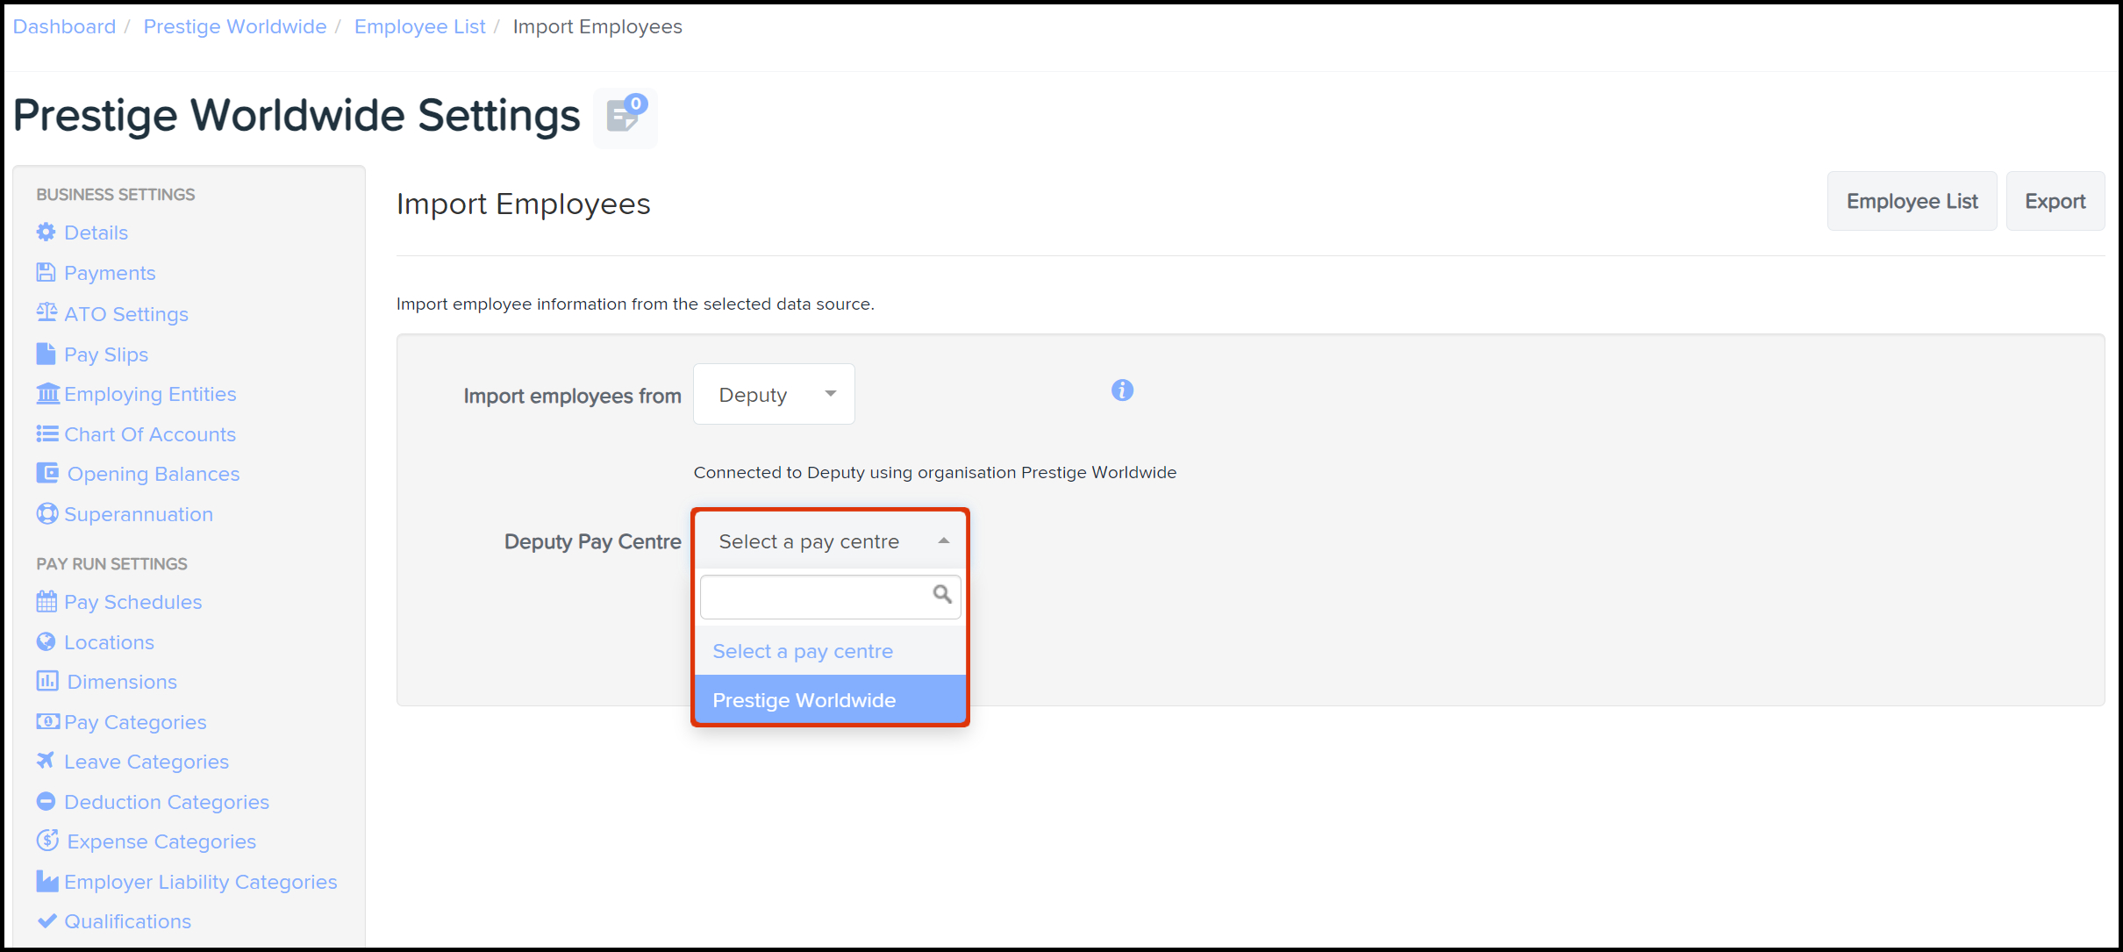This screenshot has height=952, width=2123.
Task: Click the gear icon beside Details
Action: [46, 233]
